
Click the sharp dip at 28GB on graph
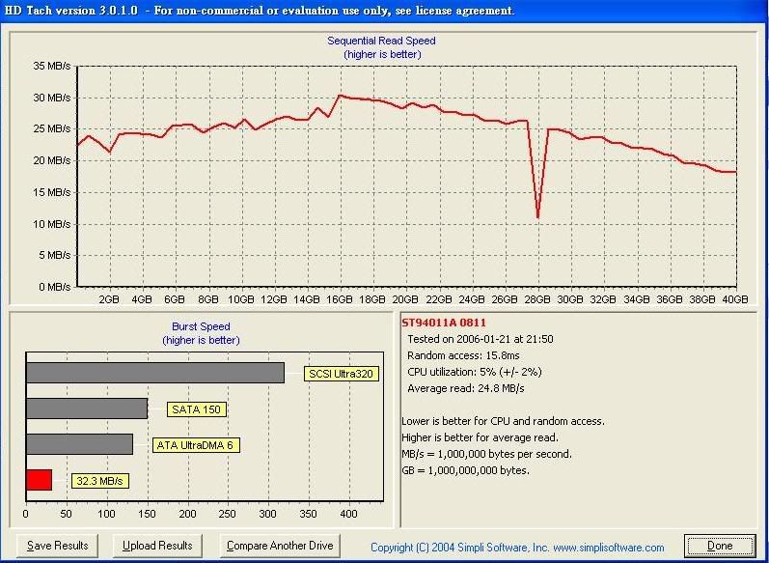(537, 214)
